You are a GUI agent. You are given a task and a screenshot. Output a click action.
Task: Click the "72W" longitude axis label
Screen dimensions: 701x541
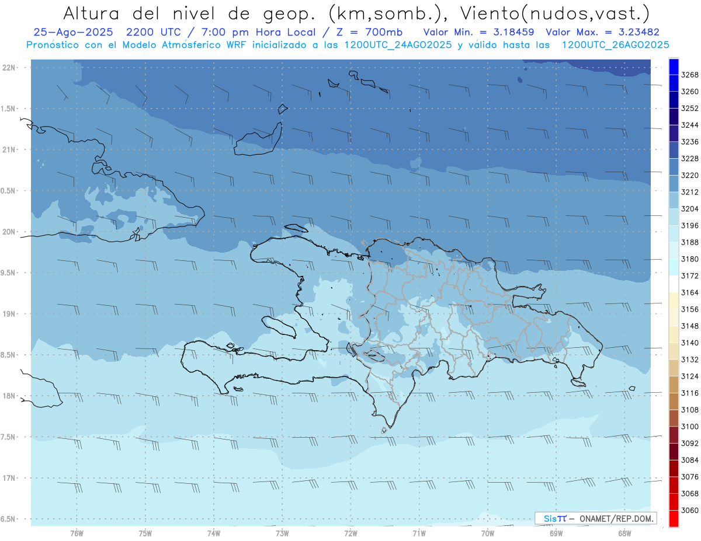351,533
